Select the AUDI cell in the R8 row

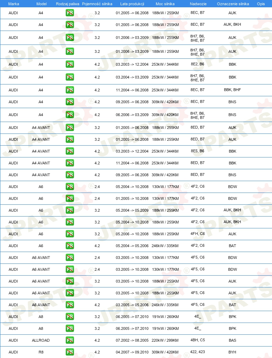tap(13, 352)
